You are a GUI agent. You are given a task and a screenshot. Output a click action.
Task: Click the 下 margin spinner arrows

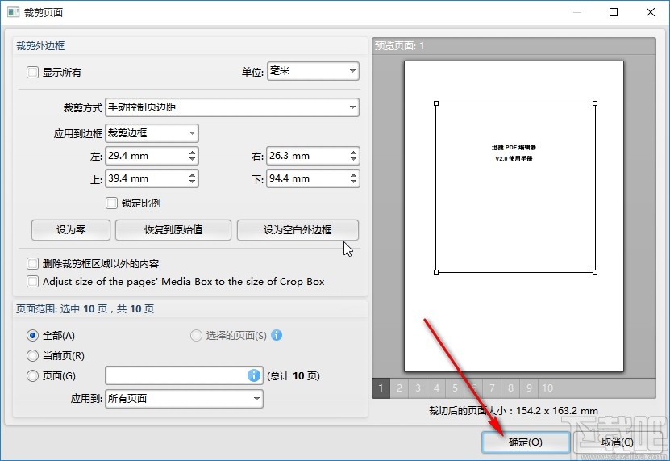pyautogui.click(x=353, y=178)
